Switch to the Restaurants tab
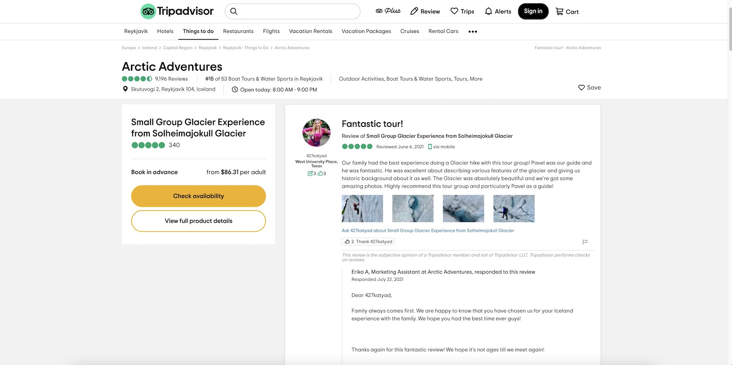The width and height of the screenshot is (732, 365). tap(238, 31)
